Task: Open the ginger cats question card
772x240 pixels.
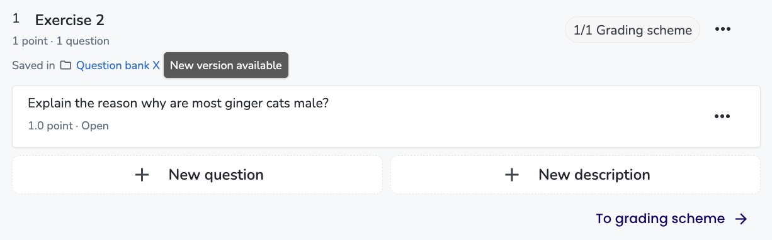Action: 386,117
